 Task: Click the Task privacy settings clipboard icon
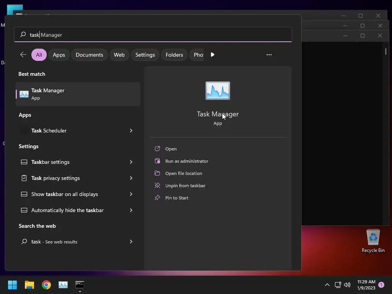click(x=24, y=178)
